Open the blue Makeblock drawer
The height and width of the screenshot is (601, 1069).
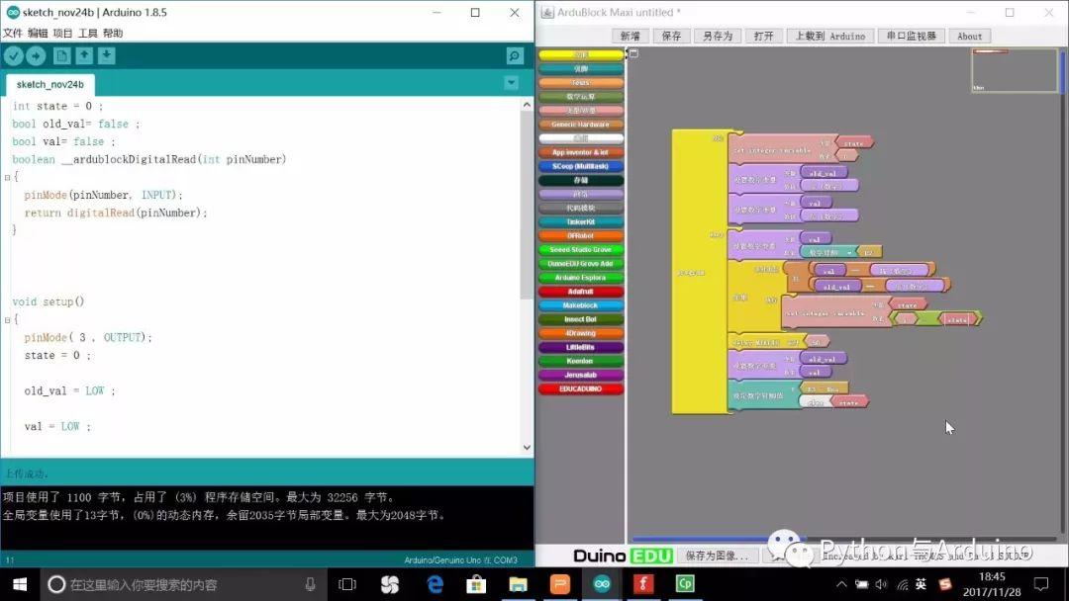point(581,305)
